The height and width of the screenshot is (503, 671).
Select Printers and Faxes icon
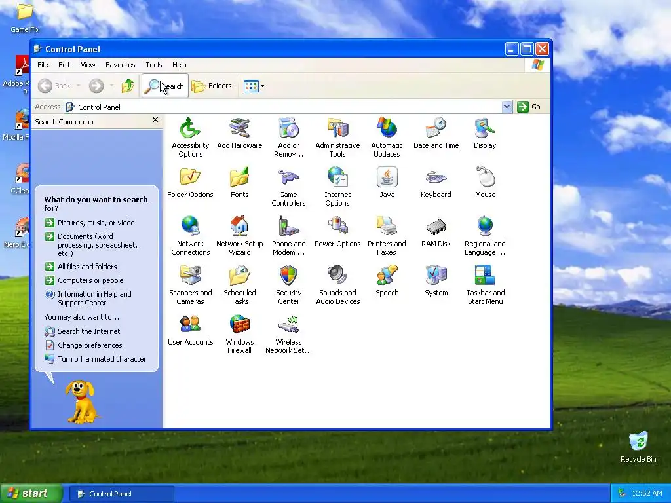[x=387, y=236]
